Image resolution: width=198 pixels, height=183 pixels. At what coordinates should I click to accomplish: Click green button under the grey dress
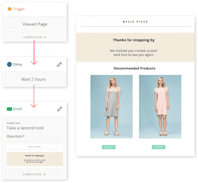109,147
